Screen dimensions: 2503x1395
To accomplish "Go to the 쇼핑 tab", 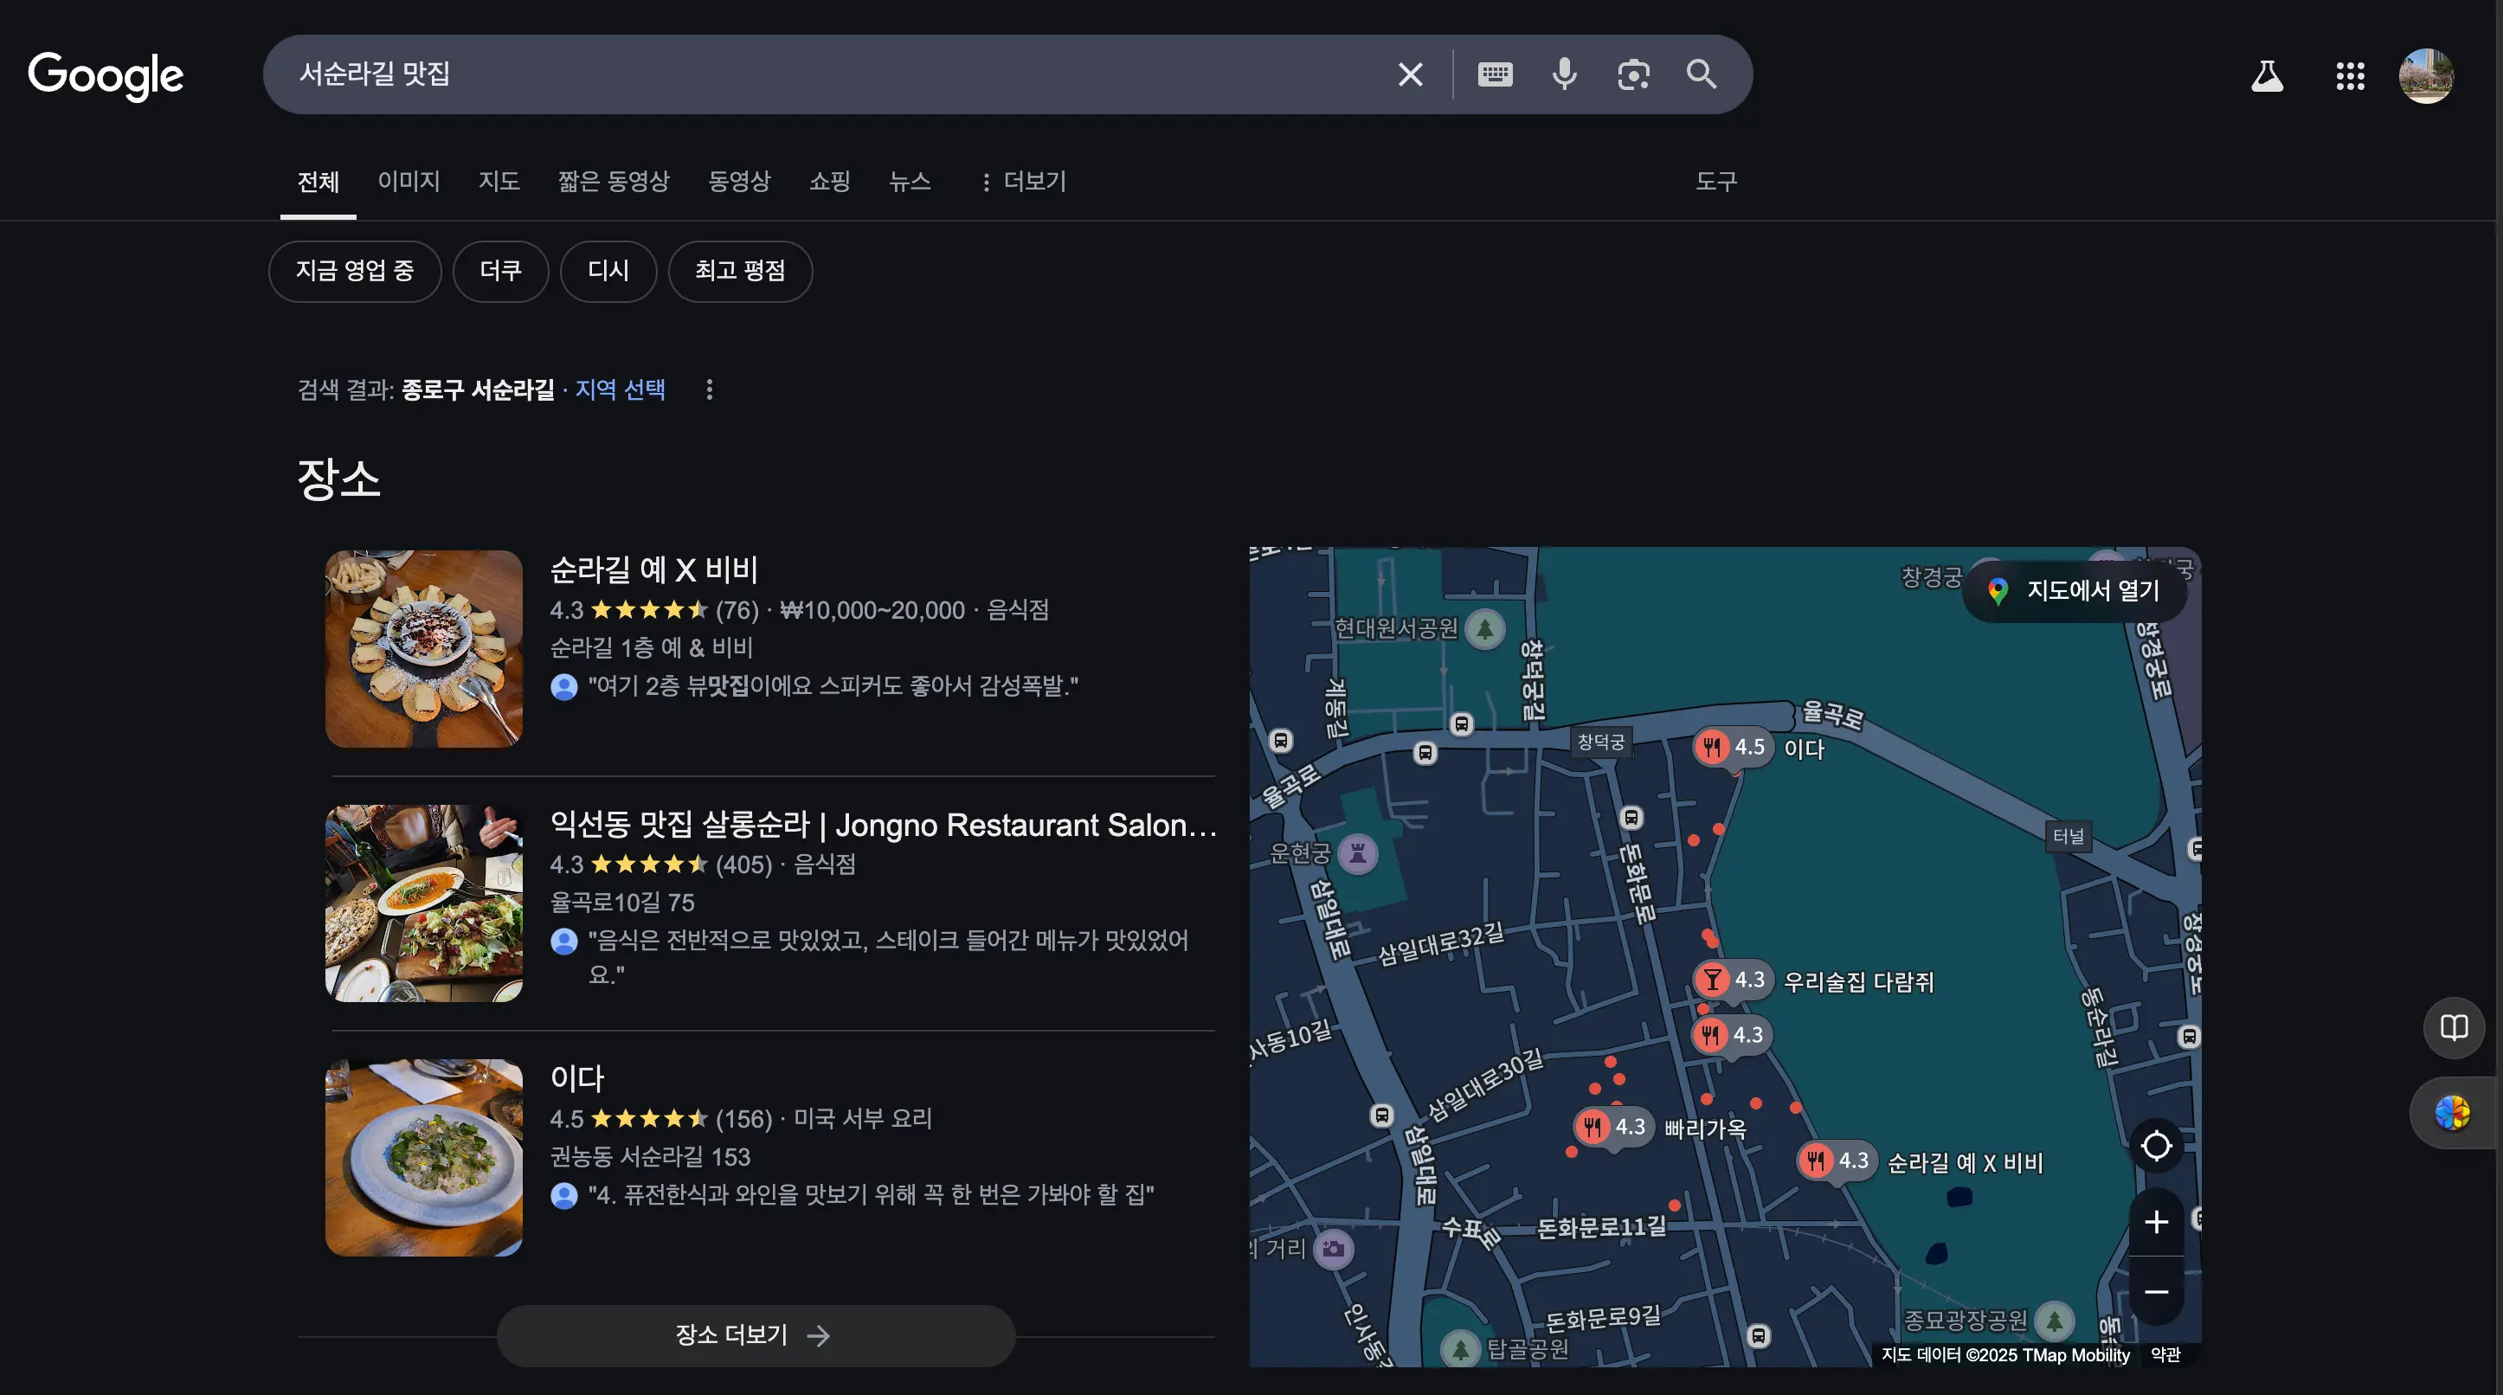I will pyautogui.click(x=829, y=182).
